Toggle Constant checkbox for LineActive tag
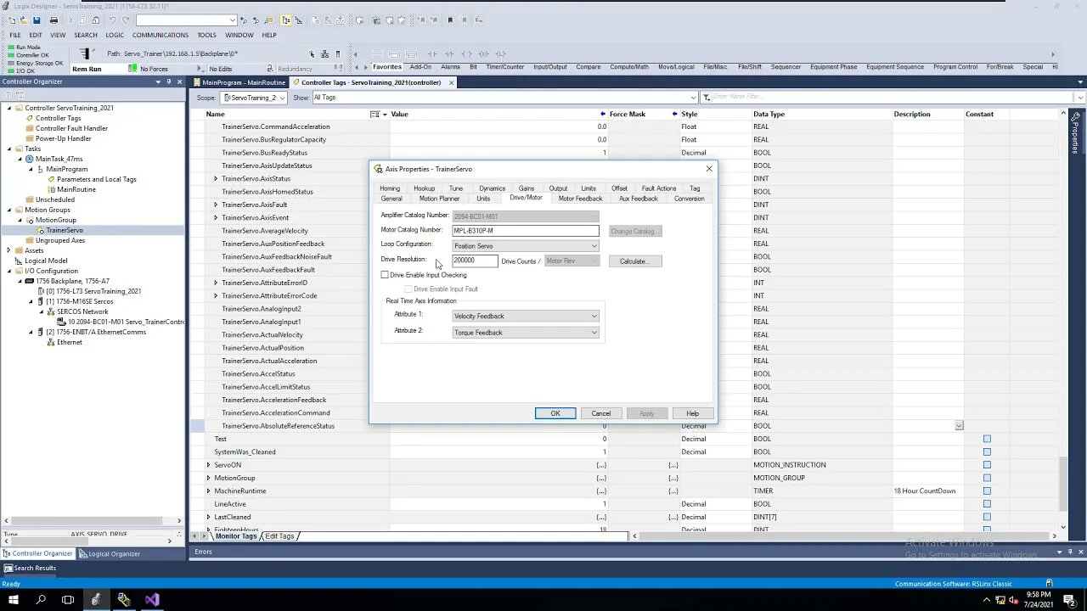The width and height of the screenshot is (1087, 611). 987,504
